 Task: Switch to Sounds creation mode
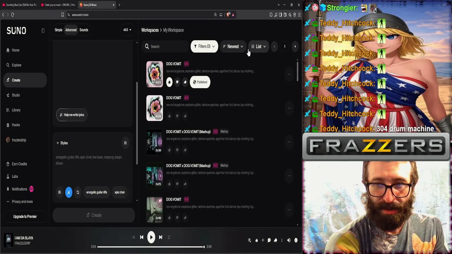[84, 30]
